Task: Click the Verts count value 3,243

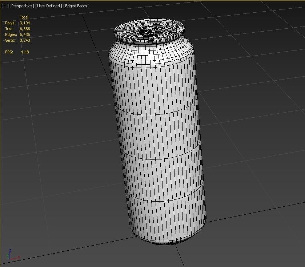Action: (x=25, y=40)
